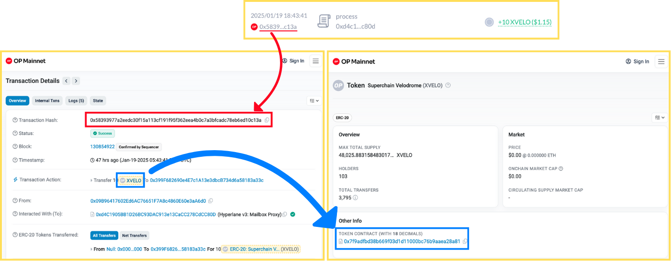
Task: Select the 2025/01/19 18:43:41 timestamp text
Action: 279,16
